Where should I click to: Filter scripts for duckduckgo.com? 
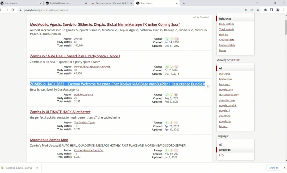click(229, 95)
